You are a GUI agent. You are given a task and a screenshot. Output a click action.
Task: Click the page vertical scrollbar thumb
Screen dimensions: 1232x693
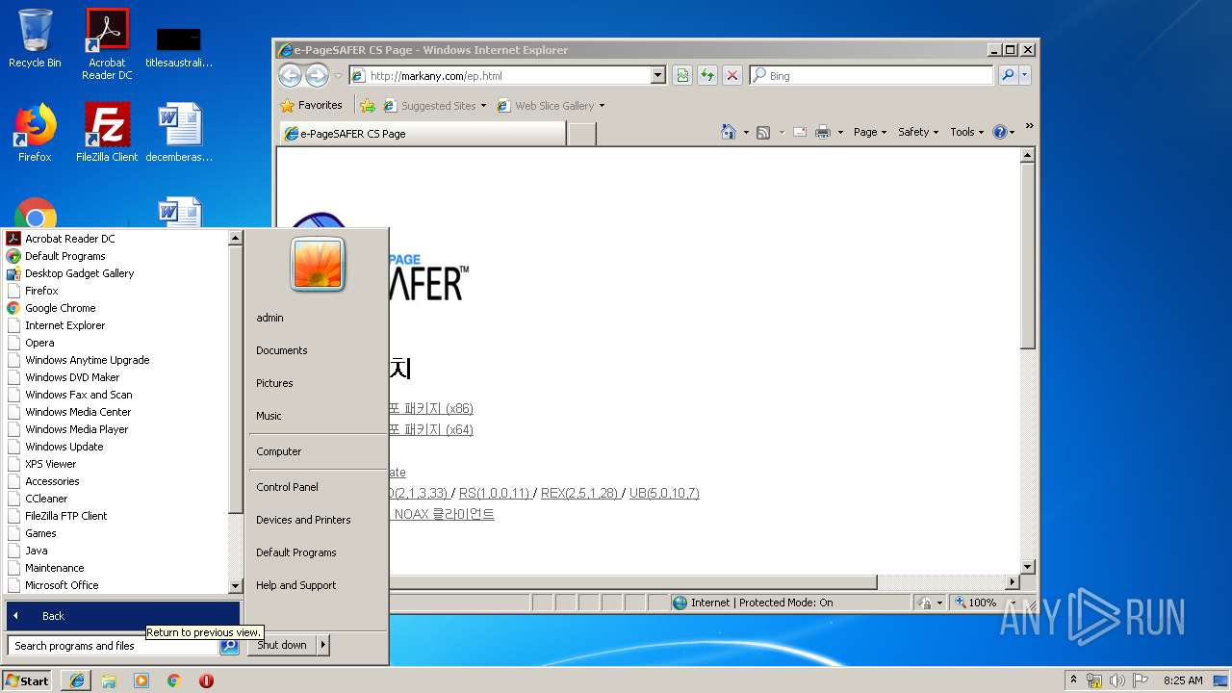pos(1028,257)
